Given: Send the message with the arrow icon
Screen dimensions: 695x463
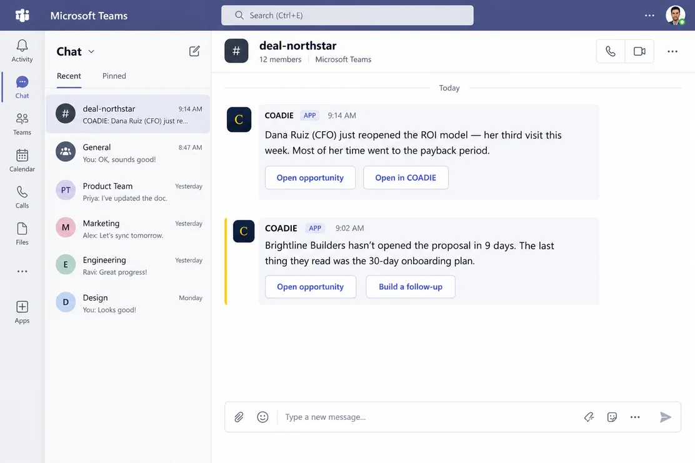Looking at the screenshot, I should [x=665, y=417].
